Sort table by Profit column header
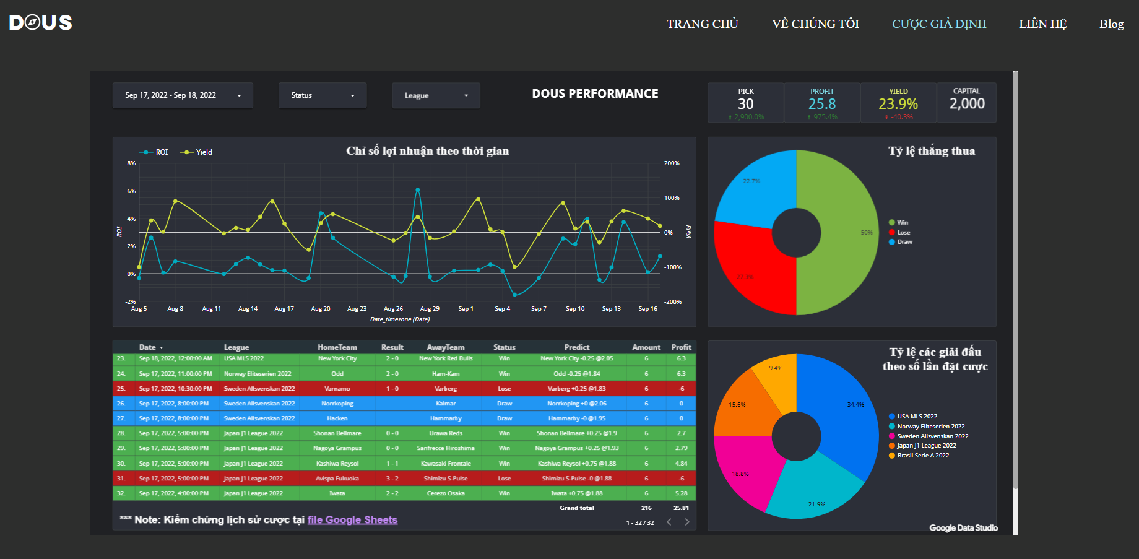This screenshot has width=1139, height=559. tap(682, 347)
